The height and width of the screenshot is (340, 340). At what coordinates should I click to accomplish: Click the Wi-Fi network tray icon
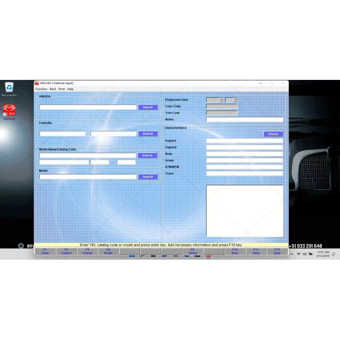[x=298, y=254]
